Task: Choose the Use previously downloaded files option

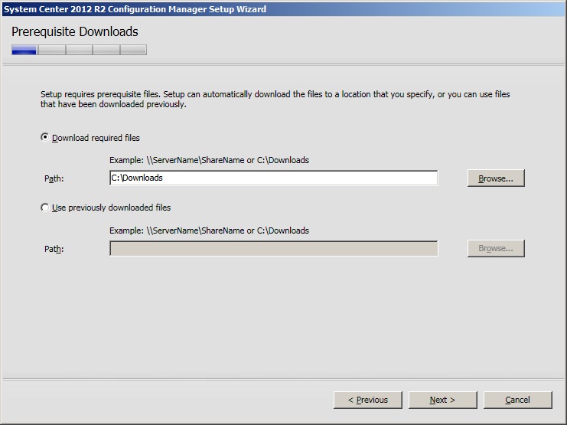Action: (x=44, y=208)
